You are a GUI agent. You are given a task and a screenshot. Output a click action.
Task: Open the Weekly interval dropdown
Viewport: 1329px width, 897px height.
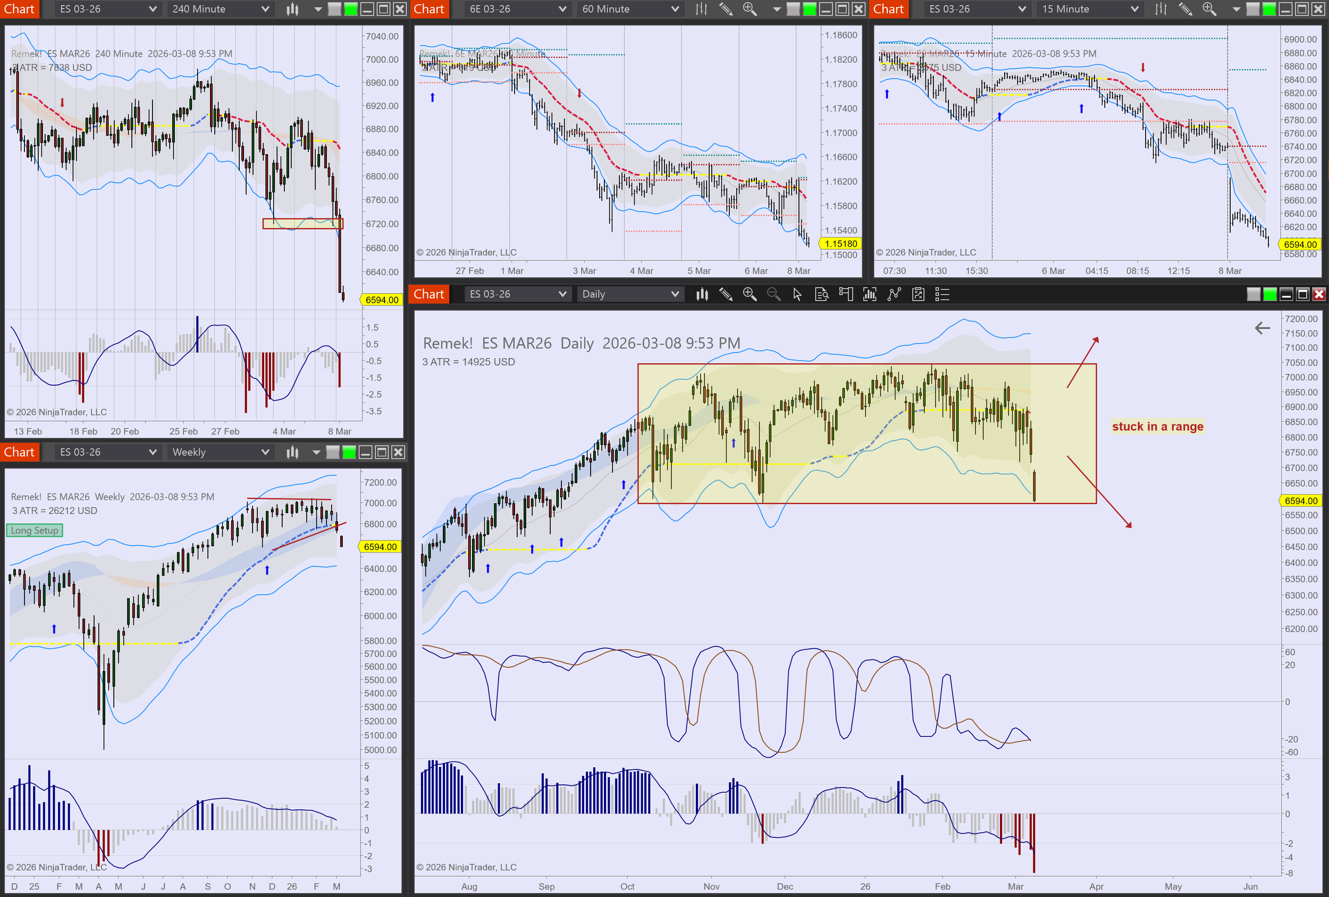(220, 452)
